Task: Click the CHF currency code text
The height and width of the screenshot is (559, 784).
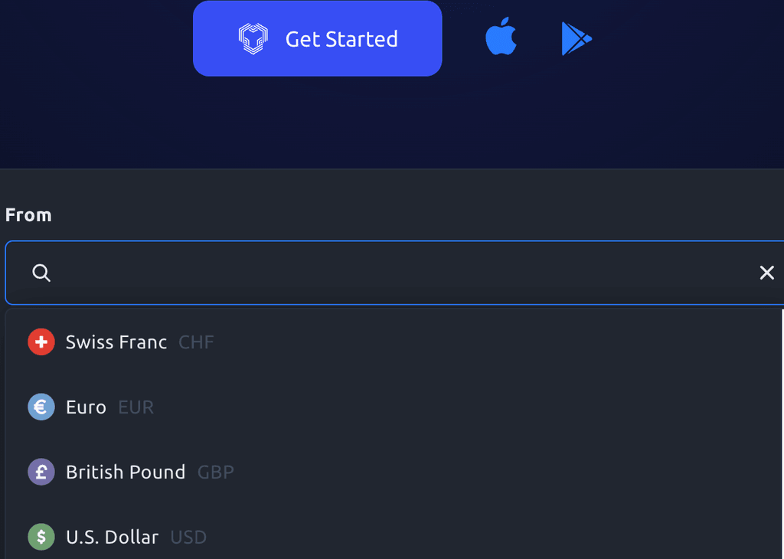Action: pyautogui.click(x=196, y=342)
